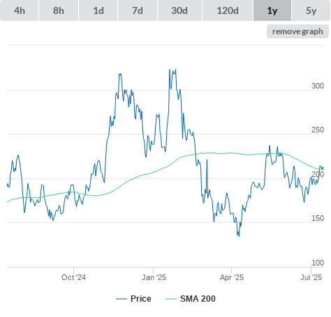Click the Apr '25 x-axis tick label
This screenshot has width=331, height=317.
pyautogui.click(x=232, y=277)
